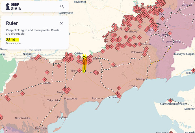This screenshot has height=133, width=195.
Task: Close the Ruler panel
Action: pyautogui.click(x=61, y=23)
